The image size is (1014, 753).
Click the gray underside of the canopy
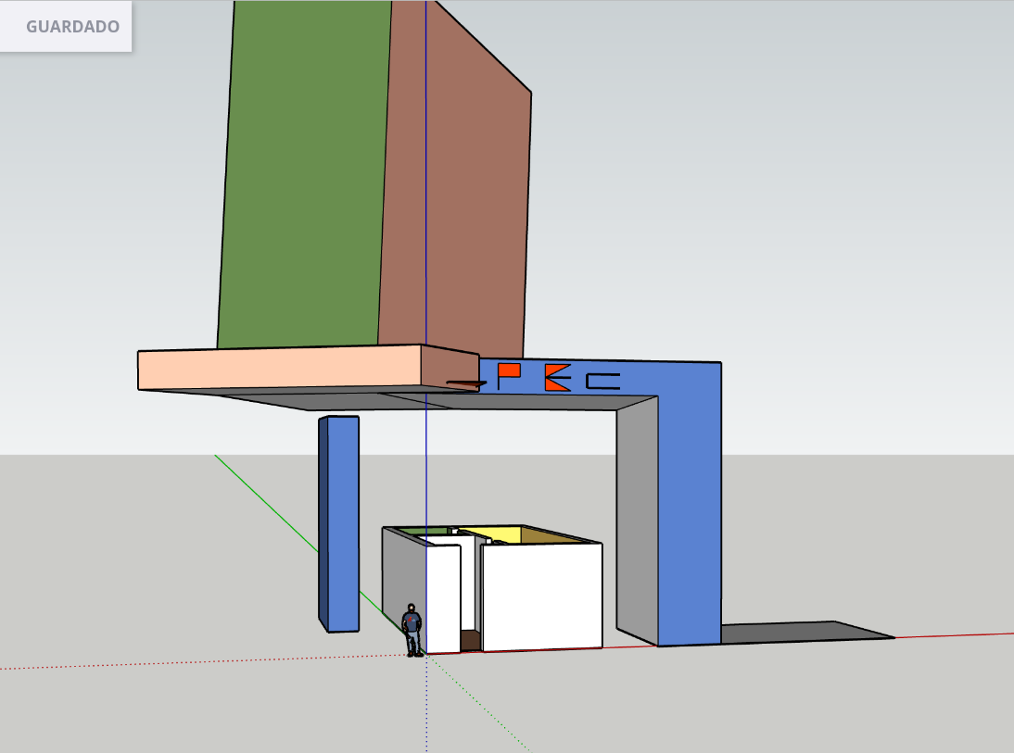[x=519, y=401]
